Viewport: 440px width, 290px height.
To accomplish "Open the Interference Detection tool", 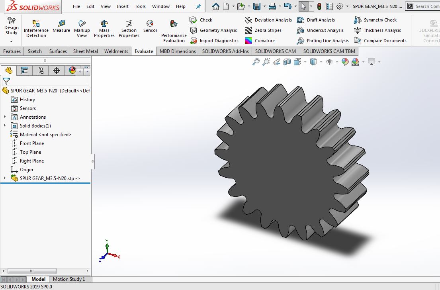I will coord(36,29).
